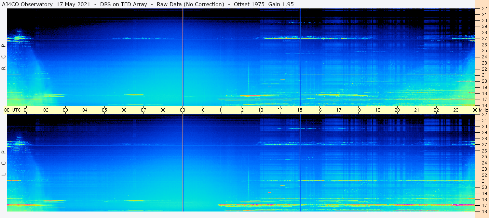This screenshot has width=489, height=218.
Task: Click 32 MHz label on RCP frequency scale
Action: [x=484, y=9]
